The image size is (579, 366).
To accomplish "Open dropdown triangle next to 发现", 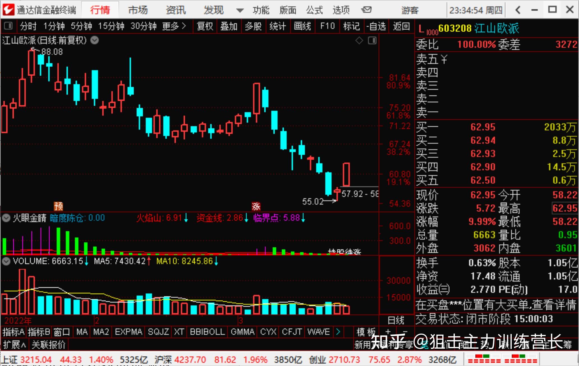I will [240, 11].
